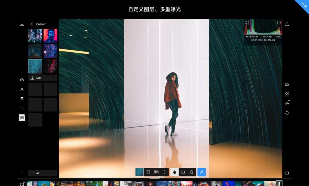309x186 pixels.
Task: Go back from the Custom panel
Action: [31, 24]
